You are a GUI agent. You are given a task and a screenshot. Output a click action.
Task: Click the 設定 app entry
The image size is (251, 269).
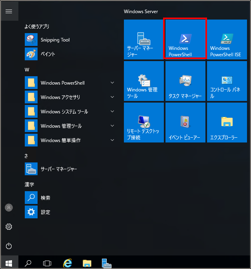[45, 212]
